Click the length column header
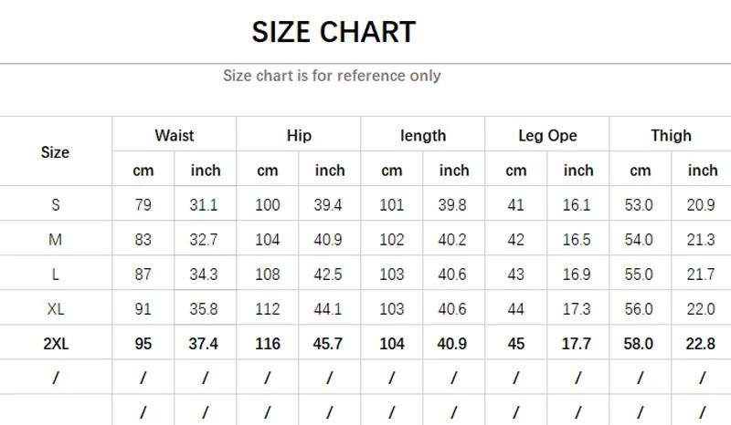This screenshot has height=425, width=731. pyautogui.click(x=423, y=136)
